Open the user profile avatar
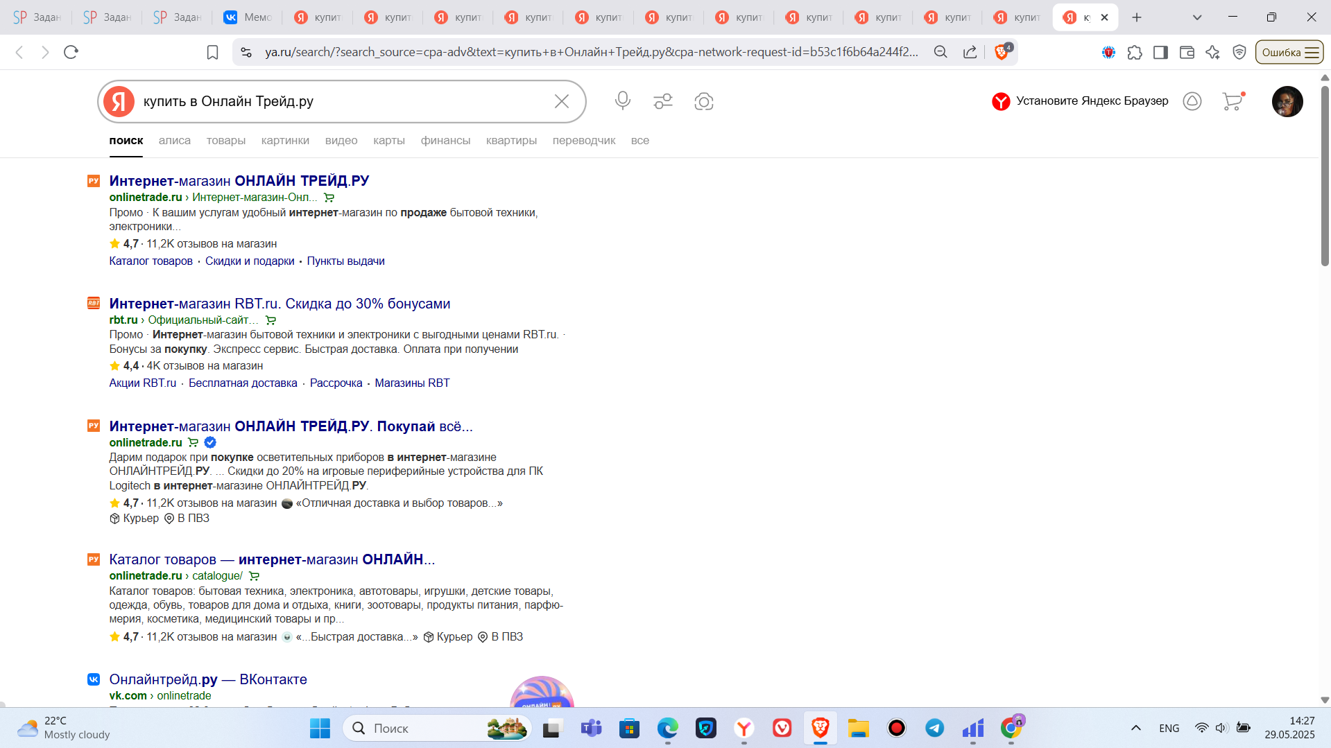The height and width of the screenshot is (748, 1331). coord(1287,101)
